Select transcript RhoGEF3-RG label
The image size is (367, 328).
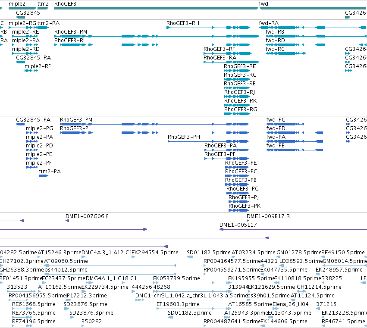point(240,109)
